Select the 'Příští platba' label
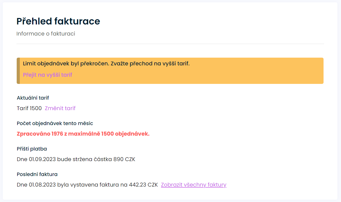Viewport: 341px width, 202px height. (x=32, y=149)
